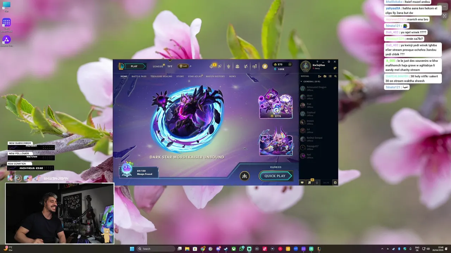Open the STORE tab

pyautogui.click(x=180, y=76)
